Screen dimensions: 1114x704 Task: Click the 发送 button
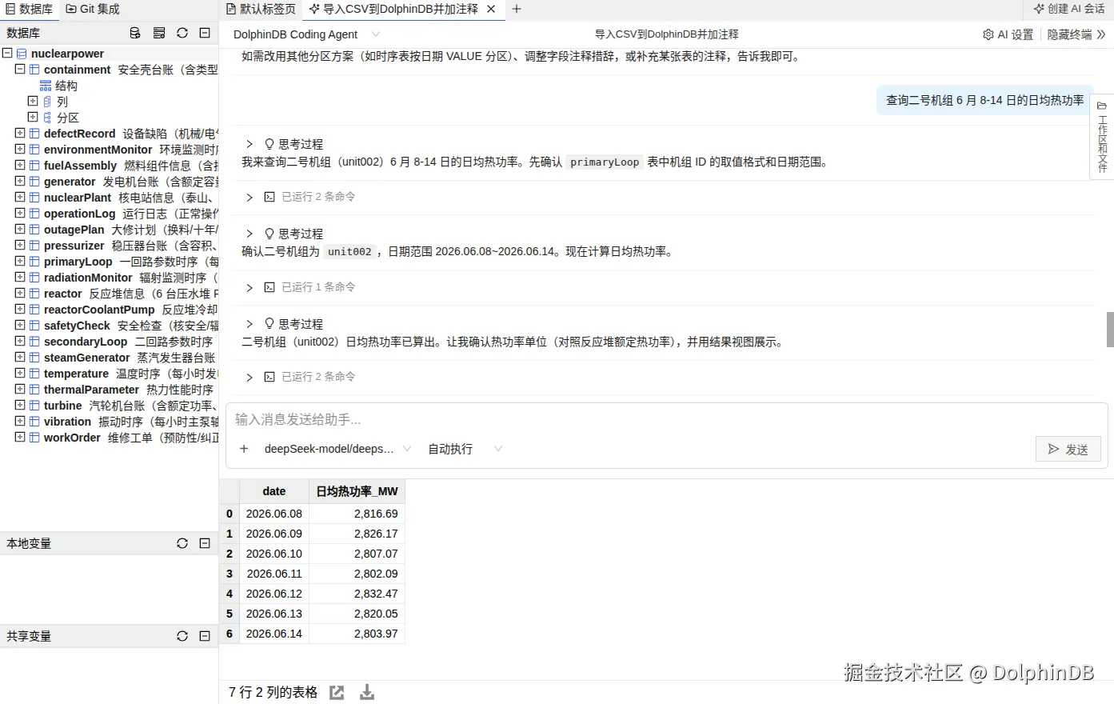point(1068,450)
